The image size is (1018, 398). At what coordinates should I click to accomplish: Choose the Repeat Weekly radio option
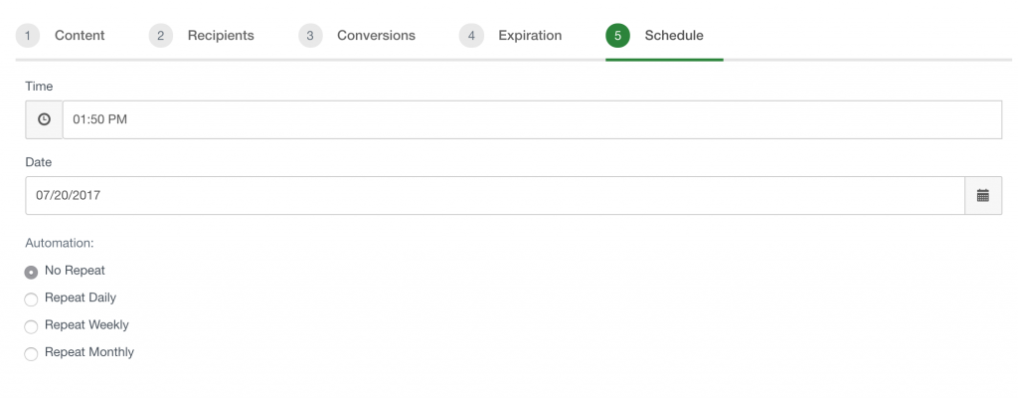[31, 326]
